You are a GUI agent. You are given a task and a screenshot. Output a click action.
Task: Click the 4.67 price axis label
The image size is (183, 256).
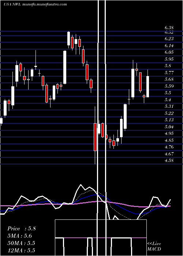pos(169,154)
